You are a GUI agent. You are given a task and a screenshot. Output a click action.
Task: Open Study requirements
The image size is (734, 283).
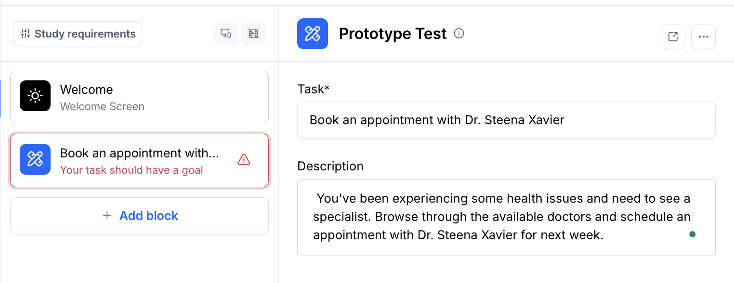coord(77,34)
